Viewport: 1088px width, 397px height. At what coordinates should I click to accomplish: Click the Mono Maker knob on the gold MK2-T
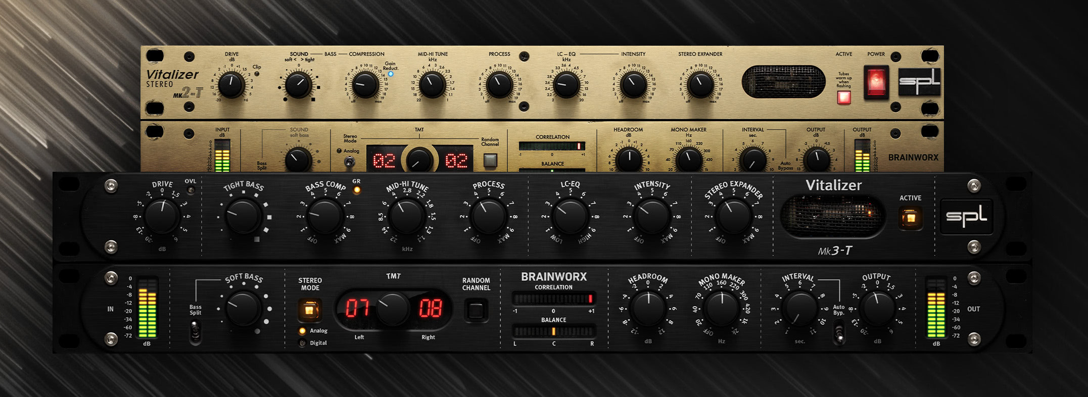[689, 159]
